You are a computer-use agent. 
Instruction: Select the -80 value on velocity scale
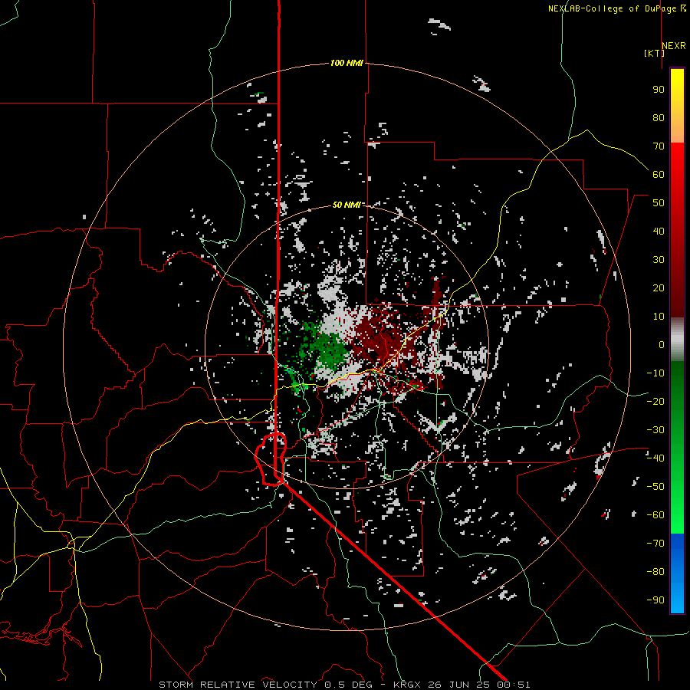[655, 572]
